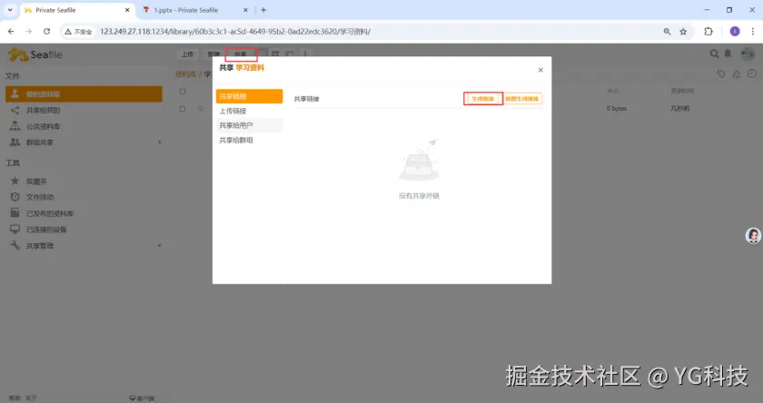Image resolution: width=763 pixels, height=403 pixels.
Task: Open the browser tab search dropdown
Action: point(10,10)
